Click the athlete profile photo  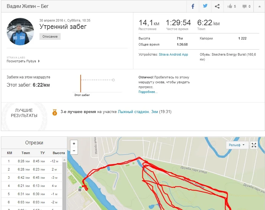pyautogui.click(x=20, y=32)
